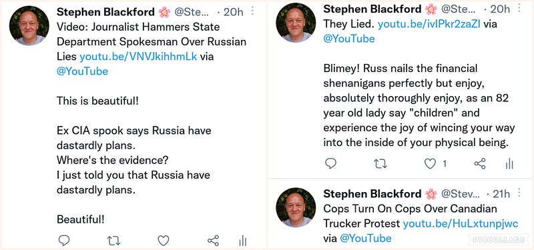Open more options on the Russian Lies tweet
The width and height of the screenshot is (534, 250).
coord(252,11)
